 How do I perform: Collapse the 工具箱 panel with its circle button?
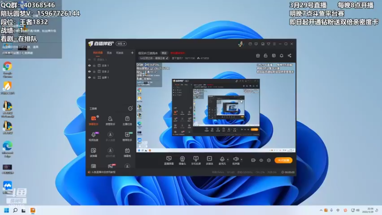pyautogui.click(x=130, y=108)
